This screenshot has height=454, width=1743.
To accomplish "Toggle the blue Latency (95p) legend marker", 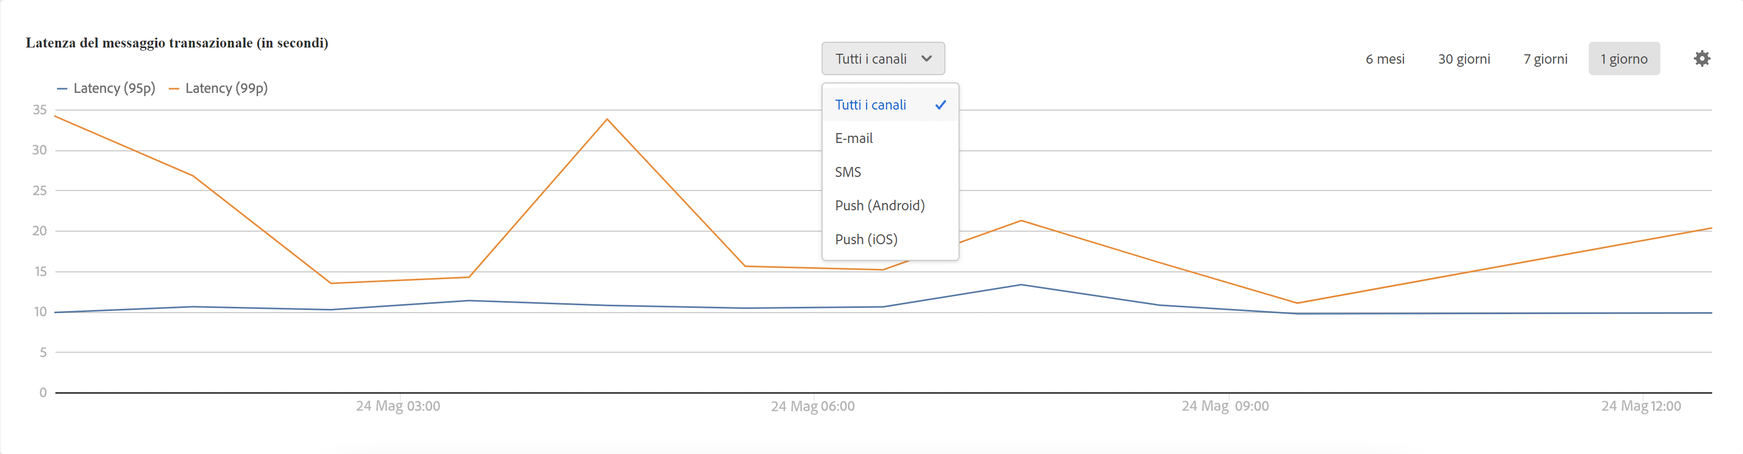I will pyautogui.click(x=62, y=89).
